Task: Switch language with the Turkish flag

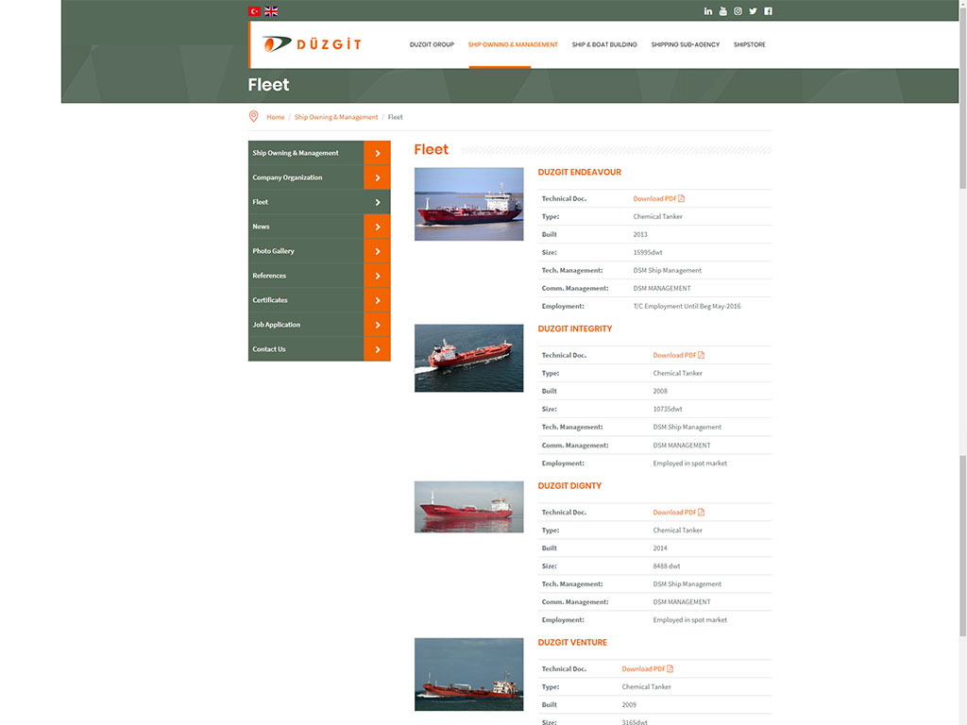Action: tap(254, 11)
